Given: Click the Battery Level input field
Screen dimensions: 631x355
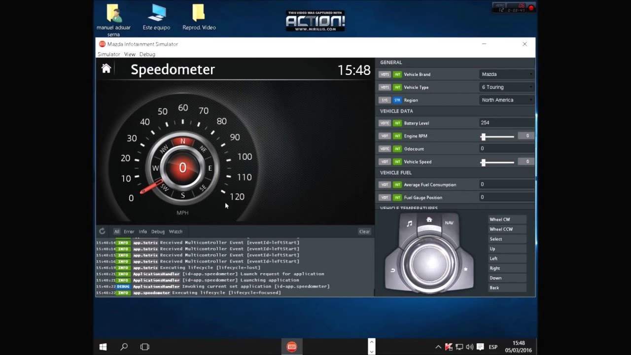Looking at the screenshot, I should pyautogui.click(x=507, y=122).
